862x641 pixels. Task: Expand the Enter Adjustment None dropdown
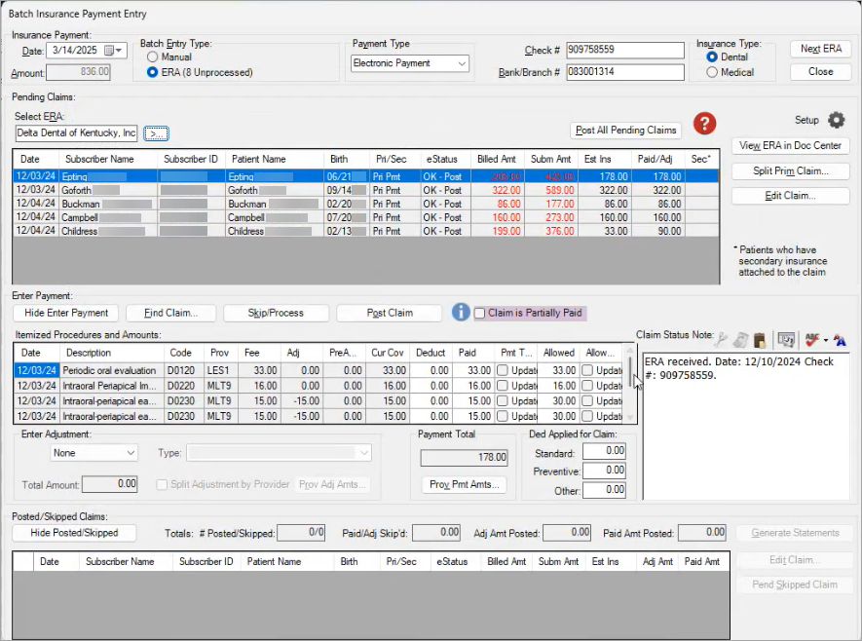131,453
